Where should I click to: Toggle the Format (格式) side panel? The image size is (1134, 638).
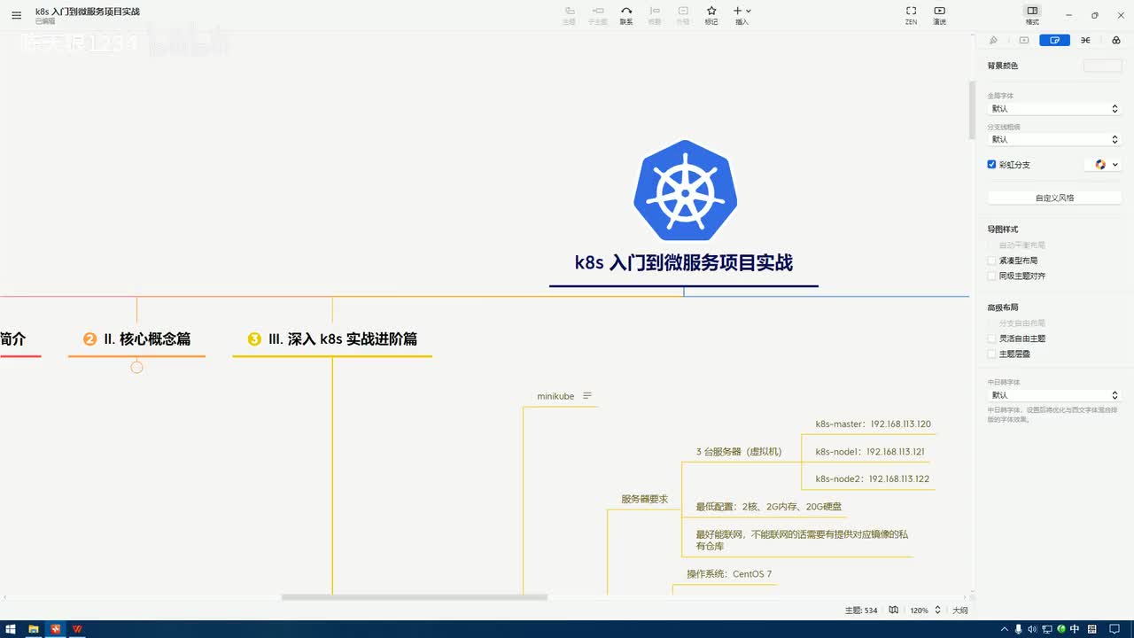point(1032,15)
